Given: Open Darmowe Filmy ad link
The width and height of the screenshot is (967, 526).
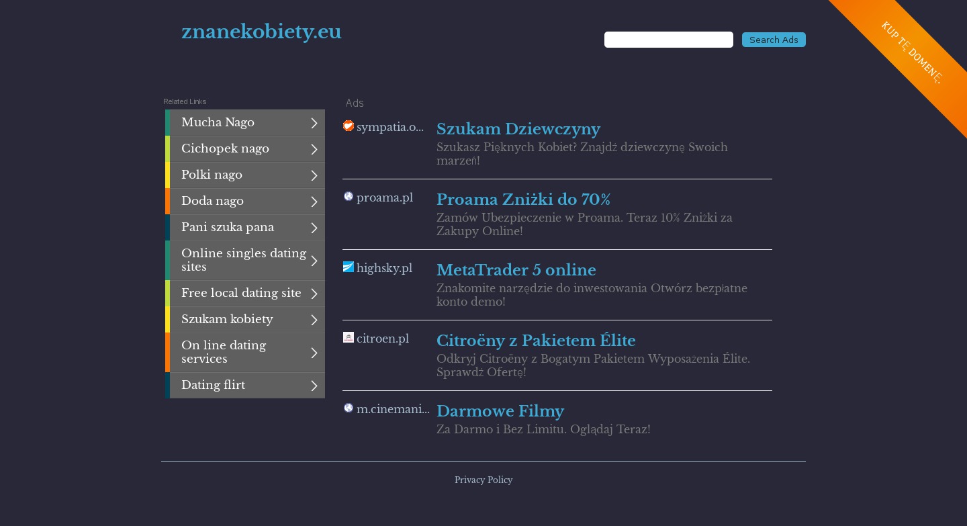Looking at the screenshot, I should click(500, 411).
